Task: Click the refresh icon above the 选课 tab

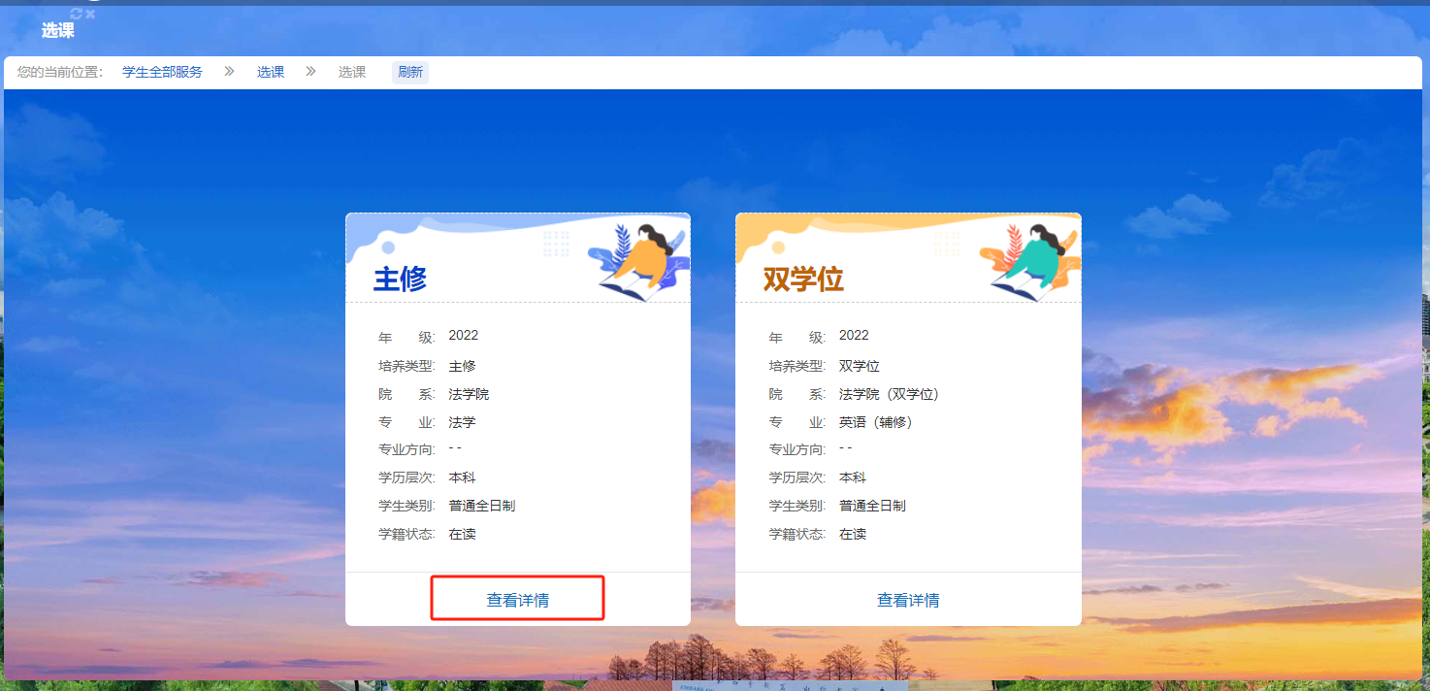Action: [x=77, y=14]
